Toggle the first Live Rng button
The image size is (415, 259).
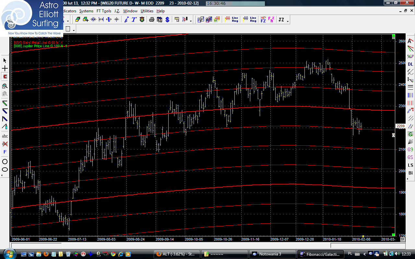pyautogui.click(x=231, y=20)
